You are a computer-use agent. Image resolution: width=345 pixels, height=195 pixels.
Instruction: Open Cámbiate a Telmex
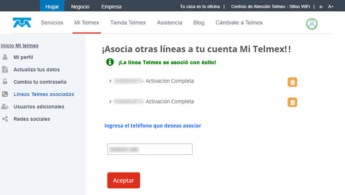239,23
